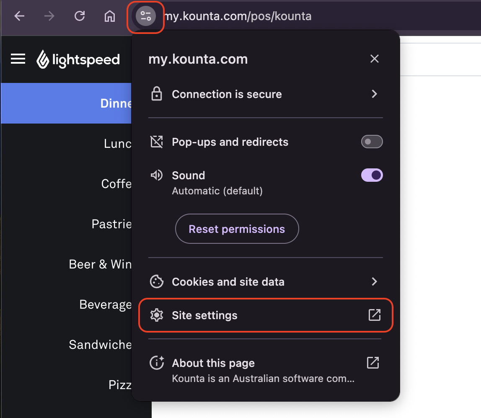This screenshot has height=418, width=481.
Task: Open Cookies and site data
Action: pyautogui.click(x=265, y=281)
